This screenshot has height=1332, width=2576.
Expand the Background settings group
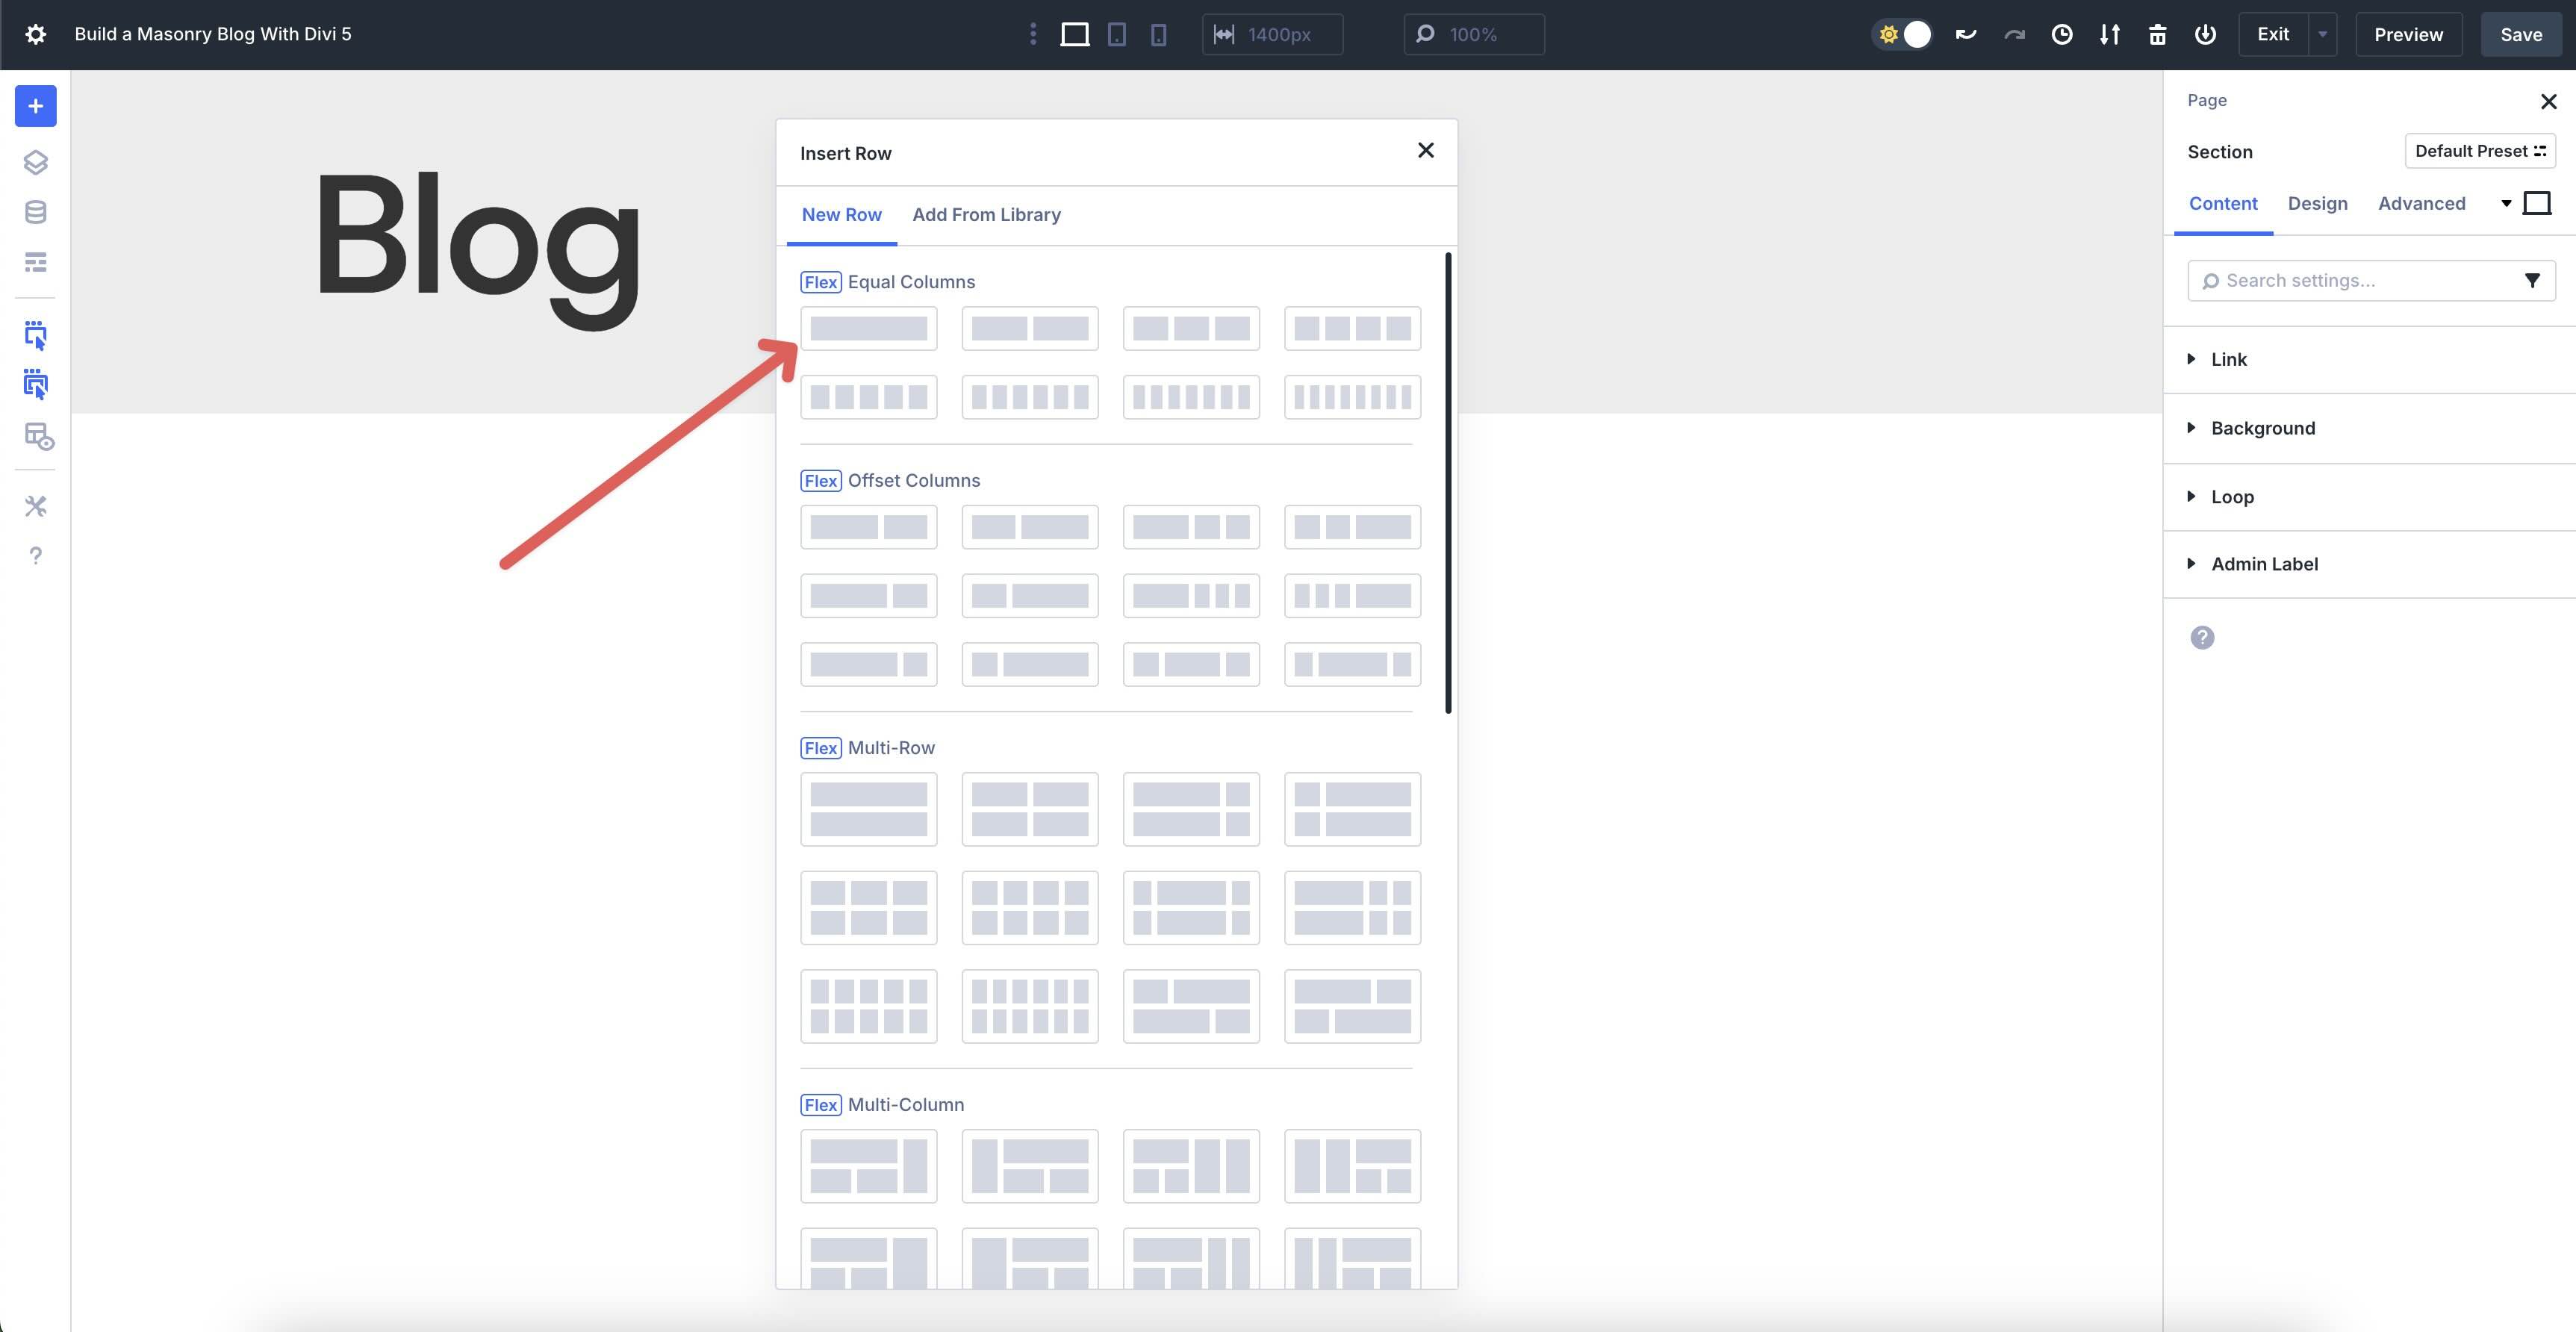click(2263, 427)
